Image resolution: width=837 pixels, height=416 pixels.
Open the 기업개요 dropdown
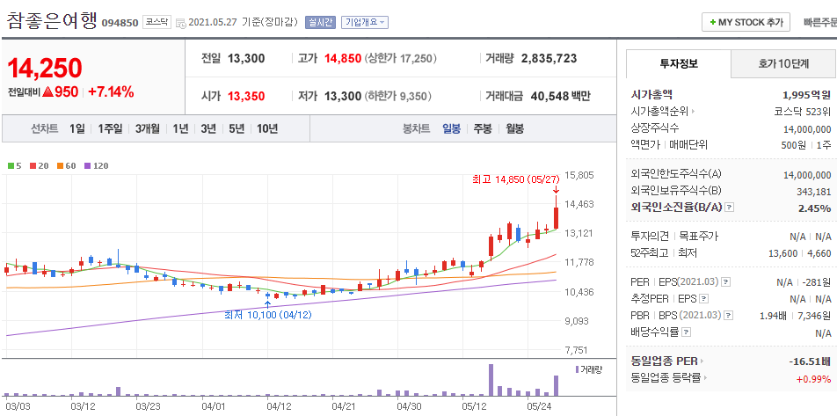pyautogui.click(x=365, y=23)
